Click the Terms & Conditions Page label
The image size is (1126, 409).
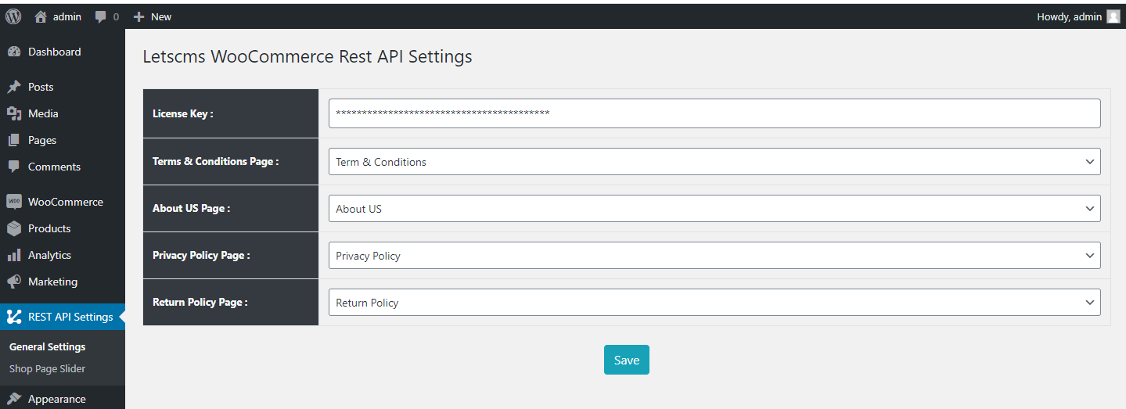click(x=216, y=161)
